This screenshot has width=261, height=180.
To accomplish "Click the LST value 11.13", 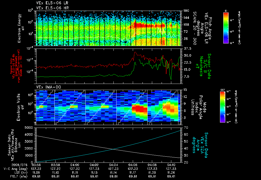I will tap(94, 173).
